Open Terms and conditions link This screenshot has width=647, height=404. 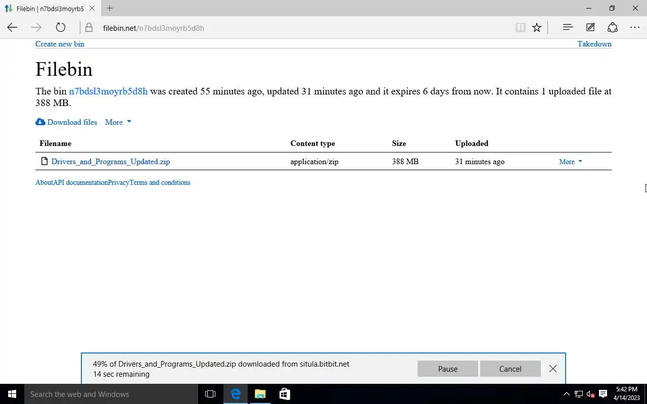pos(160,182)
